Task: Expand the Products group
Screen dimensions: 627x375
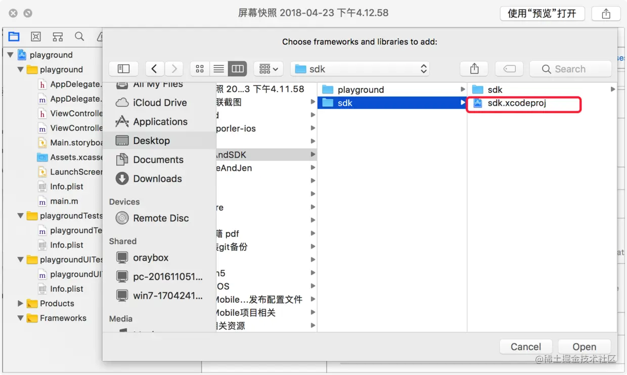Action: click(x=21, y=304)
